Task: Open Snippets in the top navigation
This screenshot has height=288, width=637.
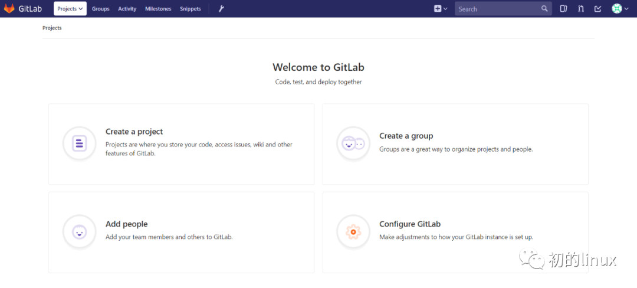Action: tap(191, 8)
